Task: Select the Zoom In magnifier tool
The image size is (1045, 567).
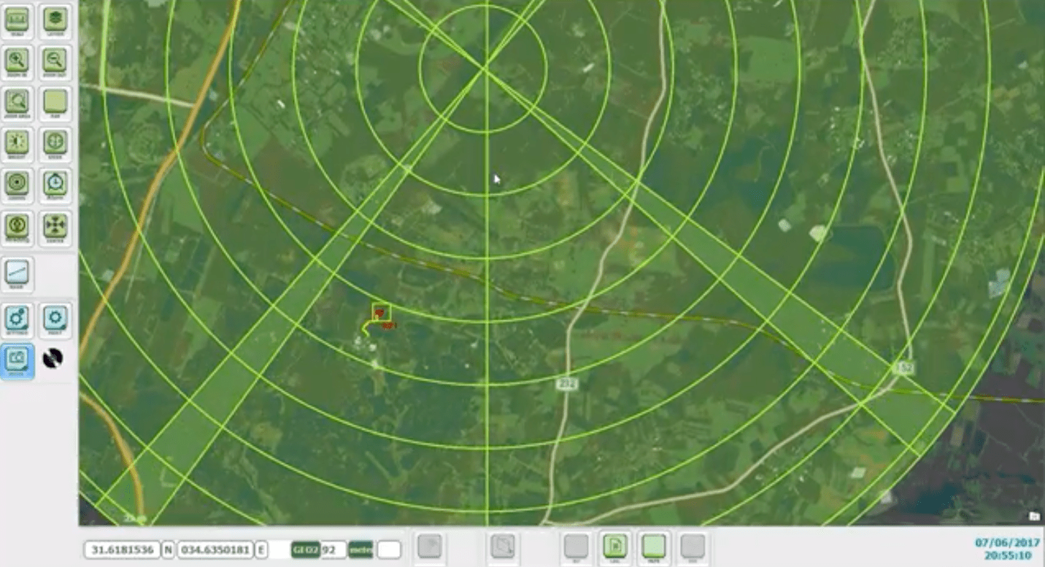Action: [x=18, y=61]
